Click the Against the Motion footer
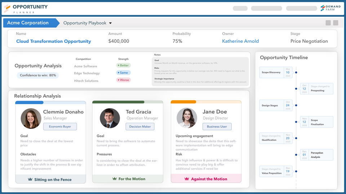 pyautogui.click(x=206, y=179)
